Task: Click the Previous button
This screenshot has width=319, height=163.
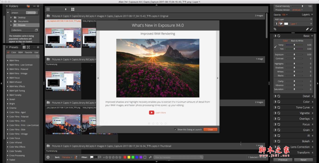Action: click(x=283, y=160)
